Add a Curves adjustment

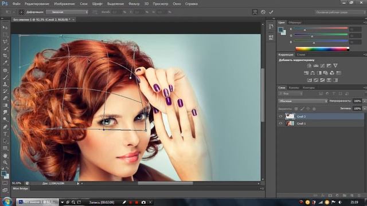[322, 66]
